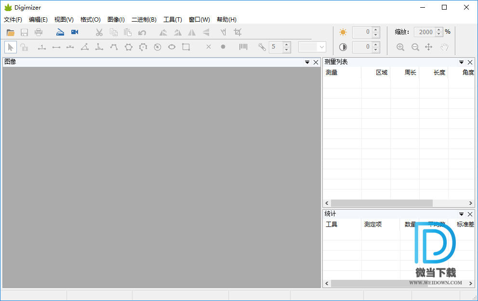Select the Circle by center tool
The image size is (478, 301).
tap(157, 47)
